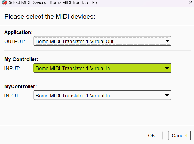Click the window title text in title bar

click(54, 3)
